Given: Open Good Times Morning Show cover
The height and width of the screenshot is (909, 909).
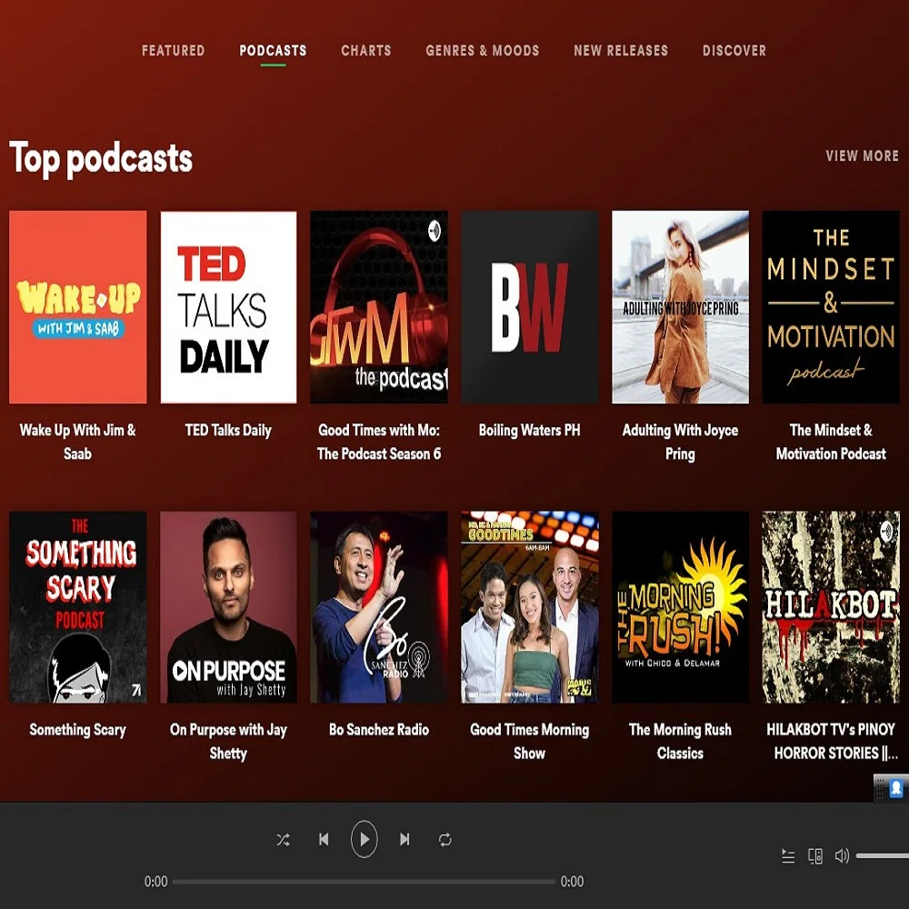Looking at the screenshot, I should pyautogui.click(x=530, y=607).
